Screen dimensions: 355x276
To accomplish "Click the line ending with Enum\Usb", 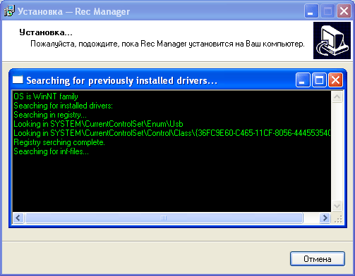I will [98, 124].
